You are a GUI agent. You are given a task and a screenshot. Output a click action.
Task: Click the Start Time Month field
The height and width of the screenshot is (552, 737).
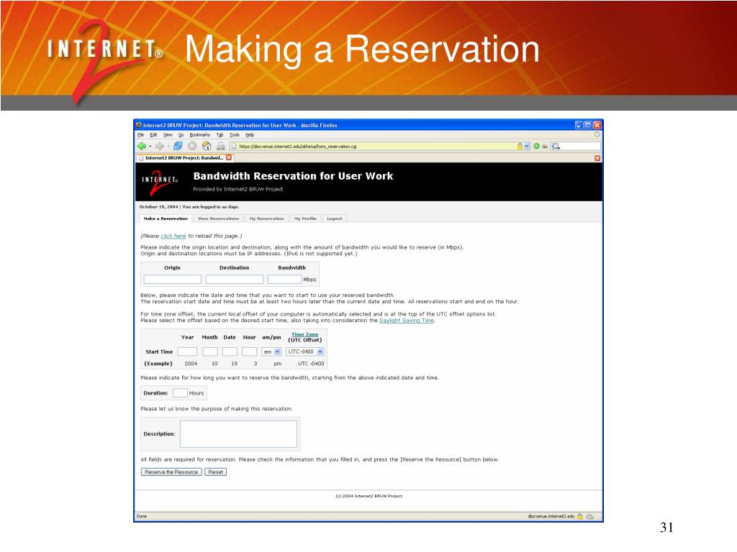point(210,351)
